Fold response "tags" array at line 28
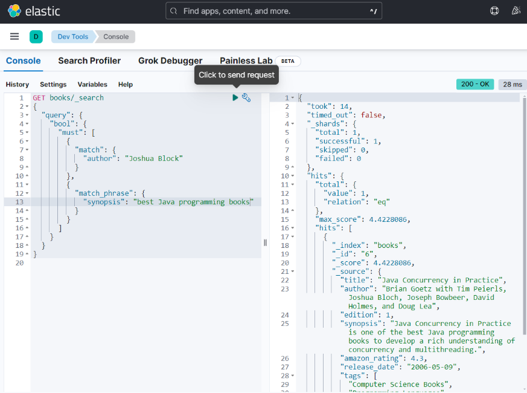Screen dimensions: 527x393 click(292, 376)
